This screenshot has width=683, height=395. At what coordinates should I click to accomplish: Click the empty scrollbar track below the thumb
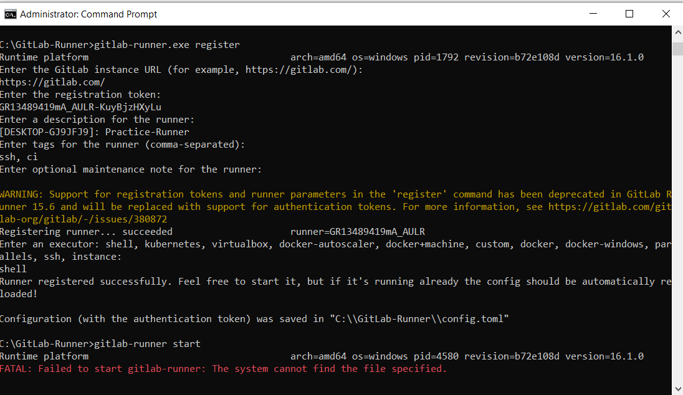point(677,218)
